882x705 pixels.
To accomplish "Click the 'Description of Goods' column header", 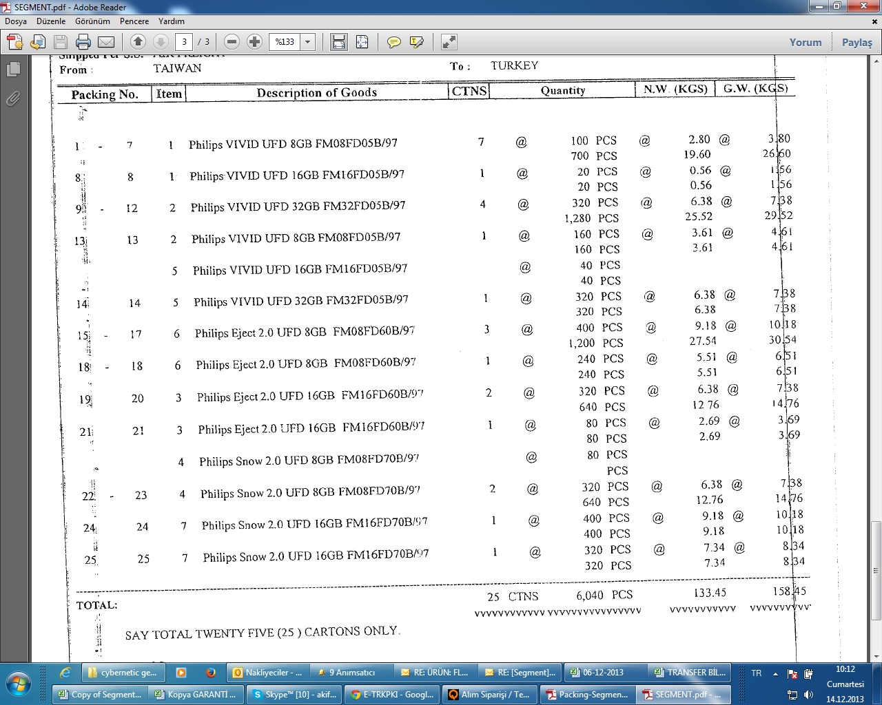I will tap(317, 92).
